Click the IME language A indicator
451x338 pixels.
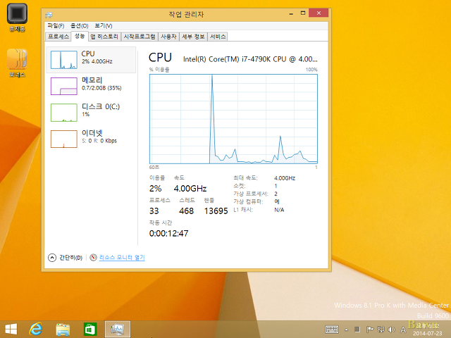[403, 330]
